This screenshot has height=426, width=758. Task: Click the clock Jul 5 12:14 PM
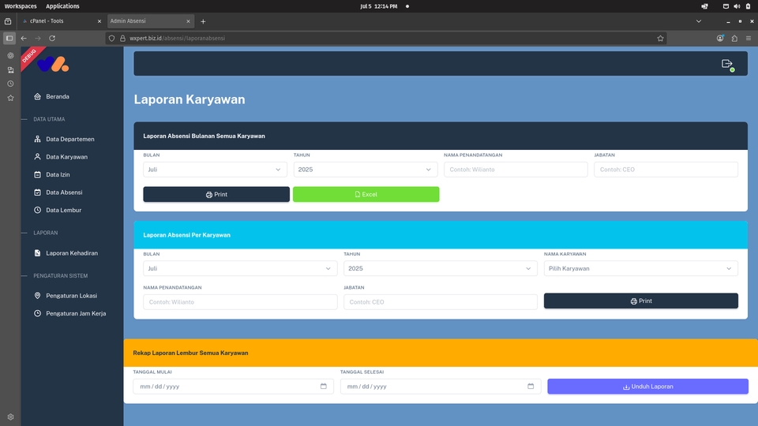coord(378,6)
